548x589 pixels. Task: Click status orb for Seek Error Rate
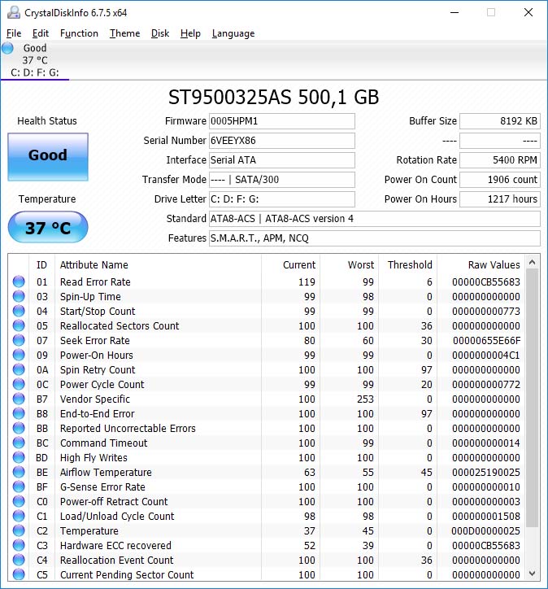pos(19,340)
